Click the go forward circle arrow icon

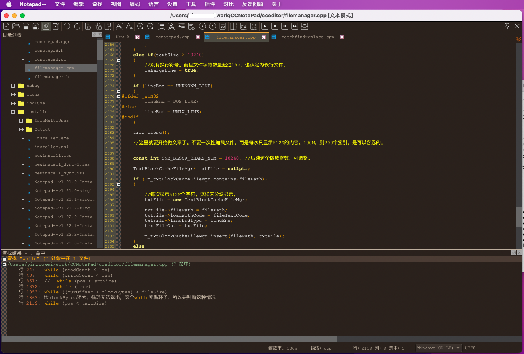point(213,26)
